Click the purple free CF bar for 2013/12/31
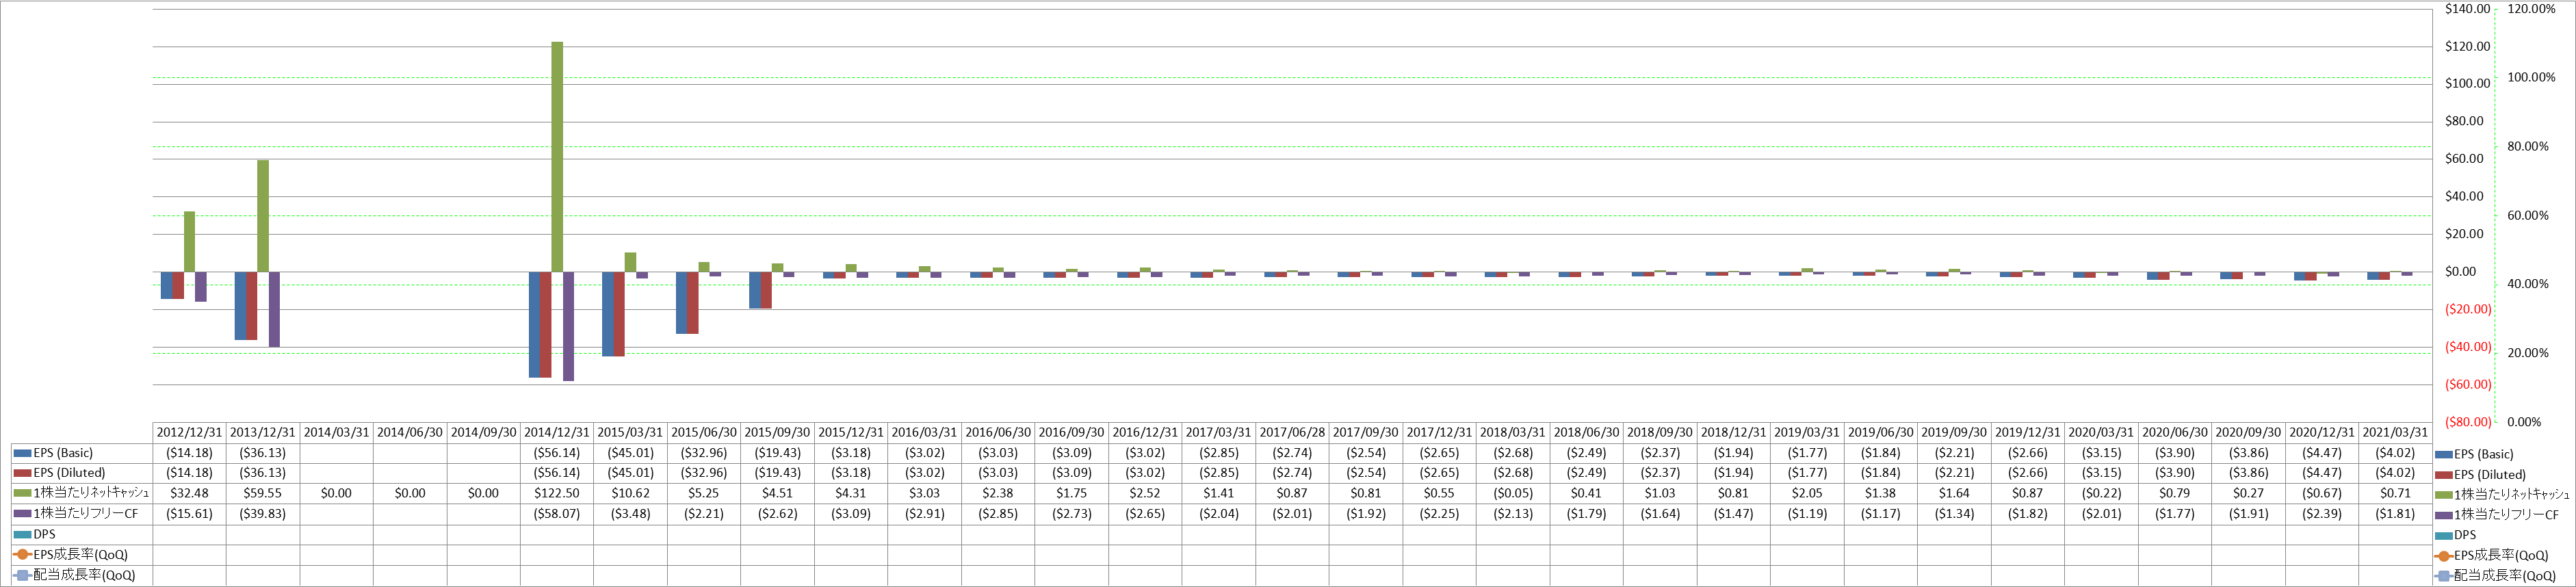Screen dimensions: 2576x587 point(274,309)
